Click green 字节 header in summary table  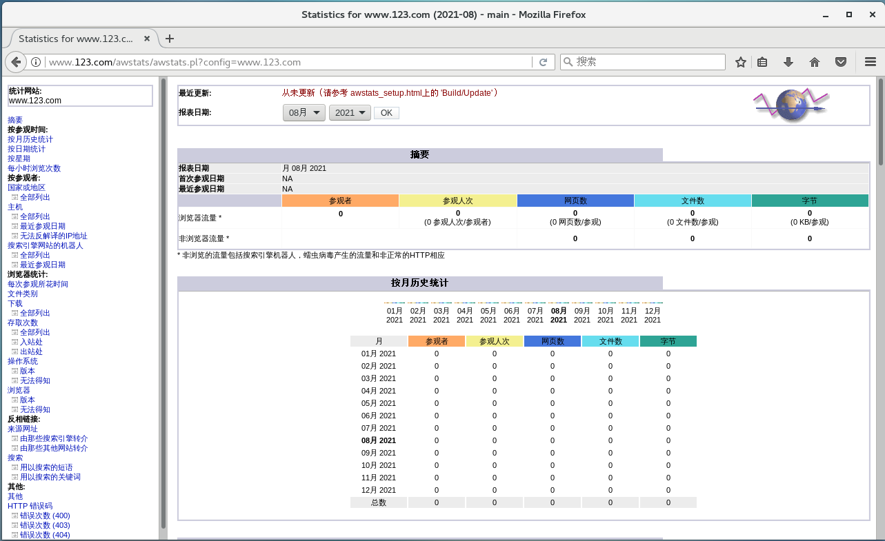pos(810,201)
